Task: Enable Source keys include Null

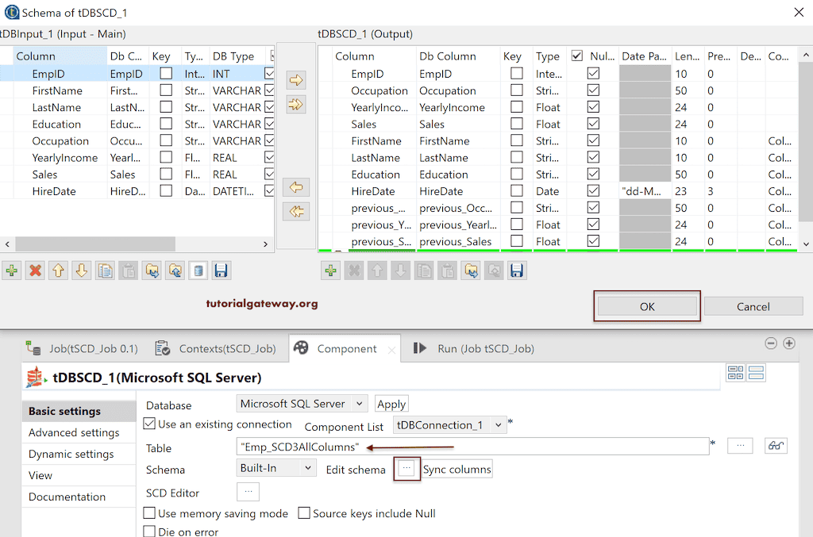Action: (303, 513)
